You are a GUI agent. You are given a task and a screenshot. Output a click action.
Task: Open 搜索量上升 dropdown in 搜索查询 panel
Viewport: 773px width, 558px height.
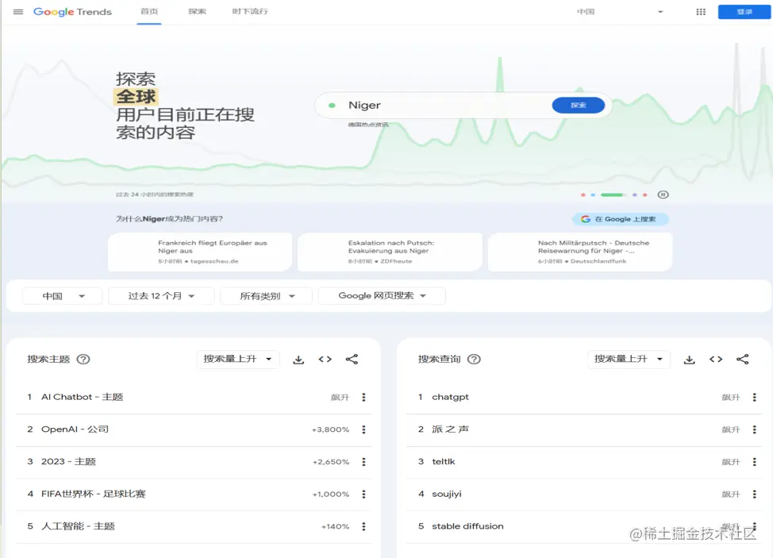point(629,360)
